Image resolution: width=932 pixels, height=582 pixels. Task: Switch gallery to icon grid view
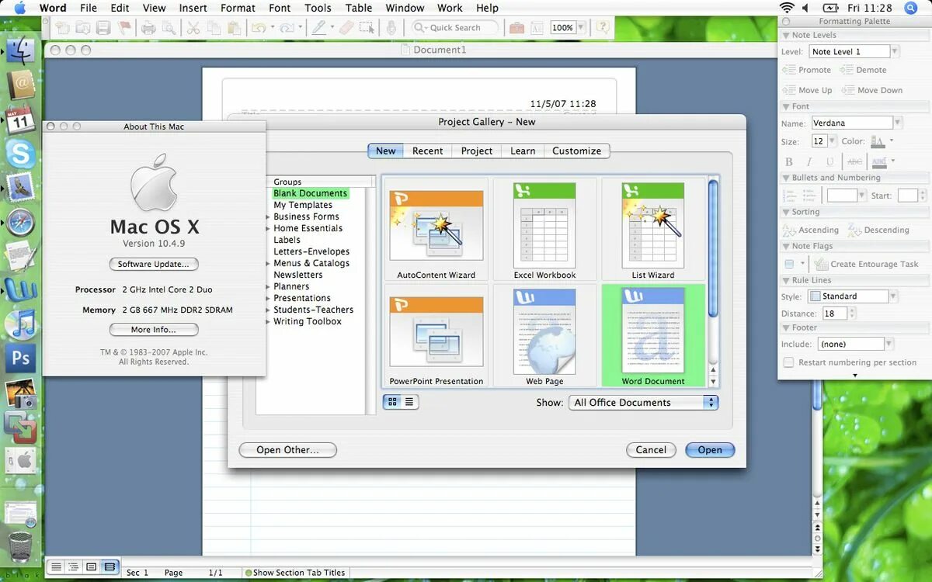392,402
